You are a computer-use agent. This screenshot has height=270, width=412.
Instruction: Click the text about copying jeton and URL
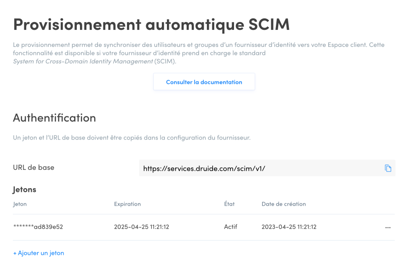coord(132,138)
